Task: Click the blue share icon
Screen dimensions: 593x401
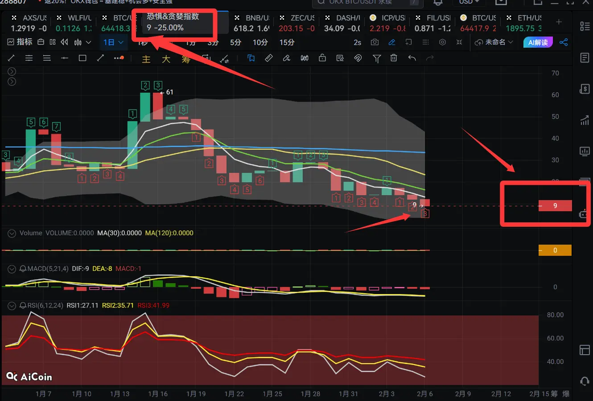Action: click(x=564, y=42)
